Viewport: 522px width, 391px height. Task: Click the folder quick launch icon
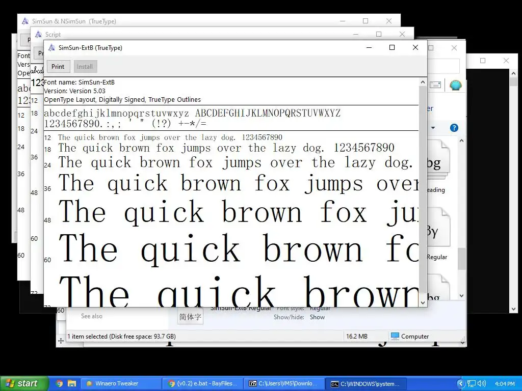point(72,383)
